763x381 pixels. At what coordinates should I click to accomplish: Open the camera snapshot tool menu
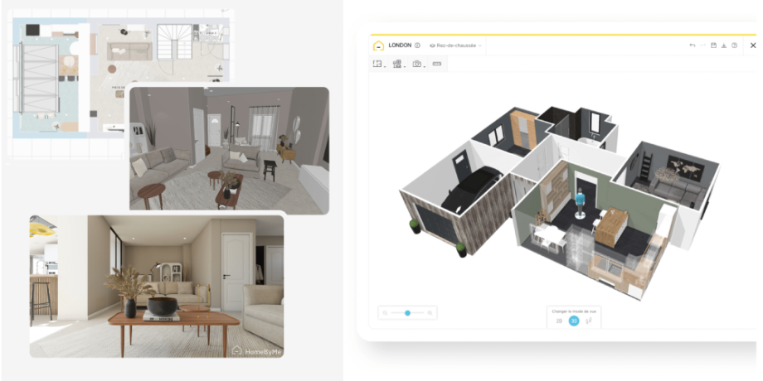(x=417, y=64)
